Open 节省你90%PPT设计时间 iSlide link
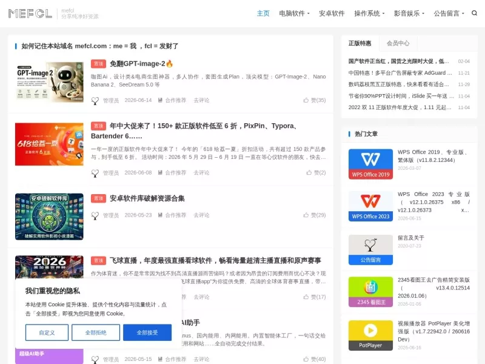The image size is (485, 364). click(401, 96)
